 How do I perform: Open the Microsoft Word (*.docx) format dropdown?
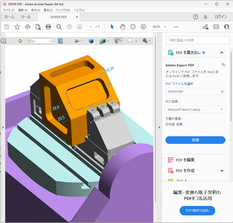coord(195,110)
